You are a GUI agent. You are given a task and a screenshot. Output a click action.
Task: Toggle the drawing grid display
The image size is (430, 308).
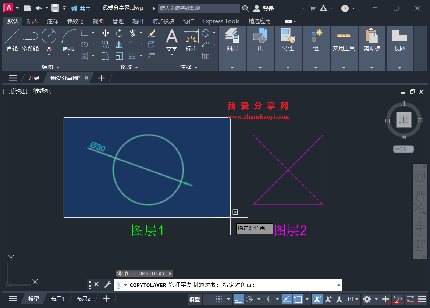208,299
